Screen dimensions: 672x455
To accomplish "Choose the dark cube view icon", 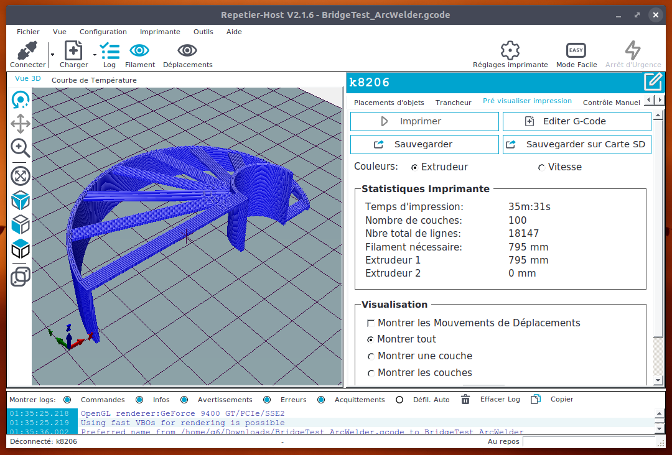I will (20, 249).
